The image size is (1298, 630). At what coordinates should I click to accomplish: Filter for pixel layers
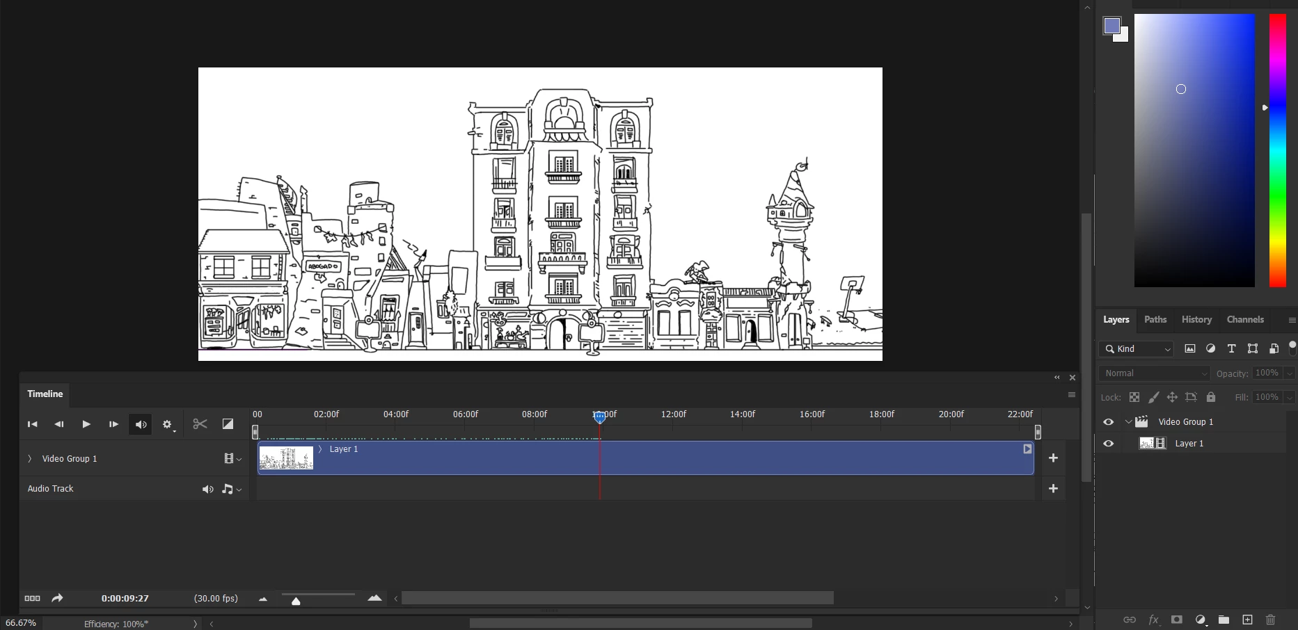point(1190,349)
